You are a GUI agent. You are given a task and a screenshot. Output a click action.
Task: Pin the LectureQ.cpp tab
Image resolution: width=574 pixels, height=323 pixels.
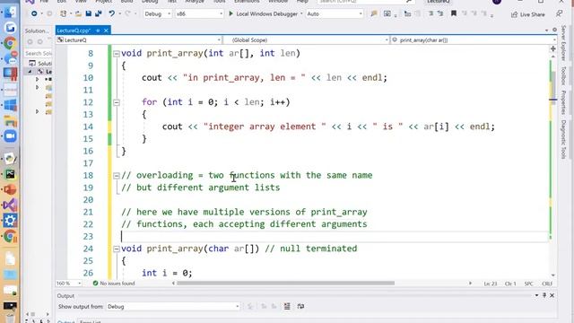click(98, 31)
